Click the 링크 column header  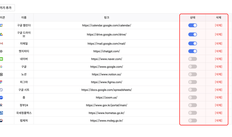click(107, 17)
